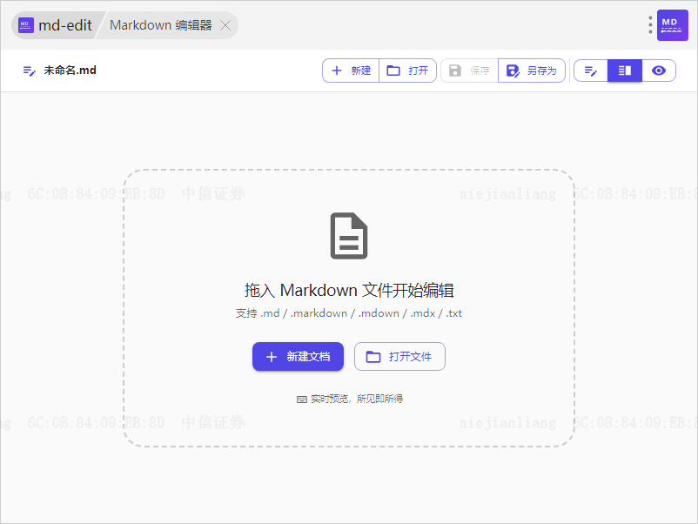Click the purple MD badge icon
The image size is (698, 524).
click(x=673, y=25)
